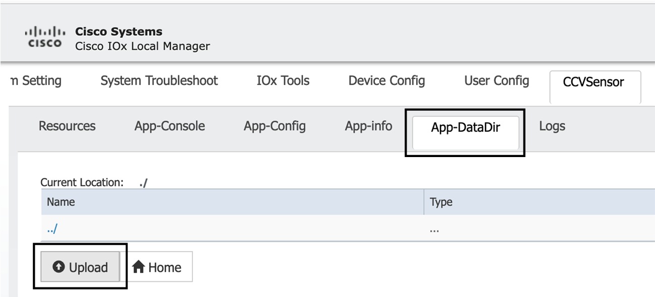Click the Type column header
Viewport: 655px width, 297px height.
coord(441,202)
